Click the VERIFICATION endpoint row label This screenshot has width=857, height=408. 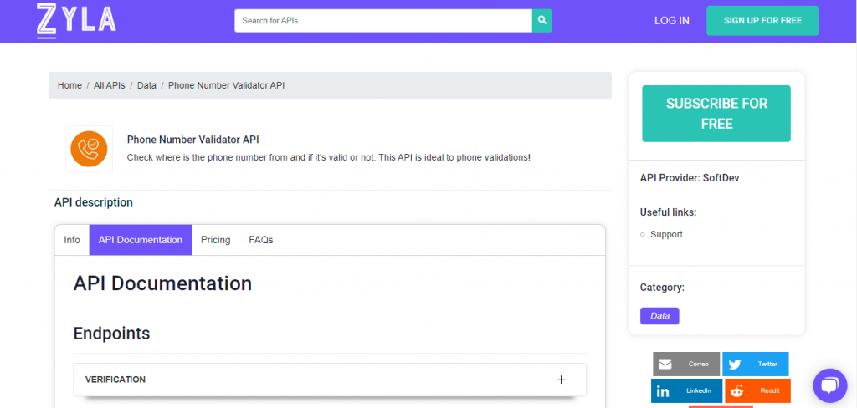(115, 379)
